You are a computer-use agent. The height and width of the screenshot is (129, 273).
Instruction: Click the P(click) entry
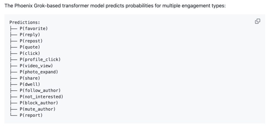(x=30, y=53)
